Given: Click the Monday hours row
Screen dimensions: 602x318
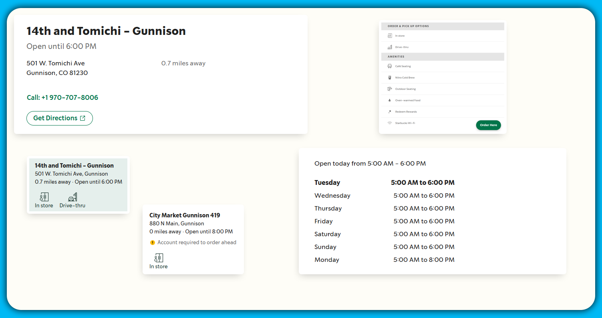Looking at the screenshot, I should (x=384, y=260).
